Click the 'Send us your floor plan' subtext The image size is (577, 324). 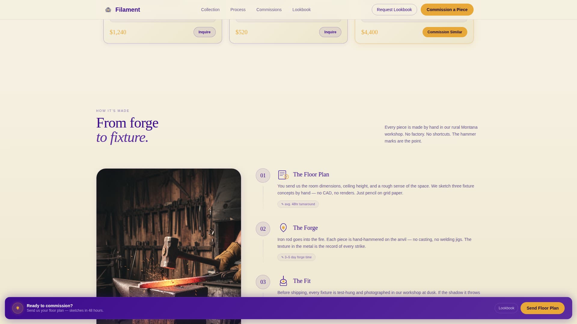65,310
